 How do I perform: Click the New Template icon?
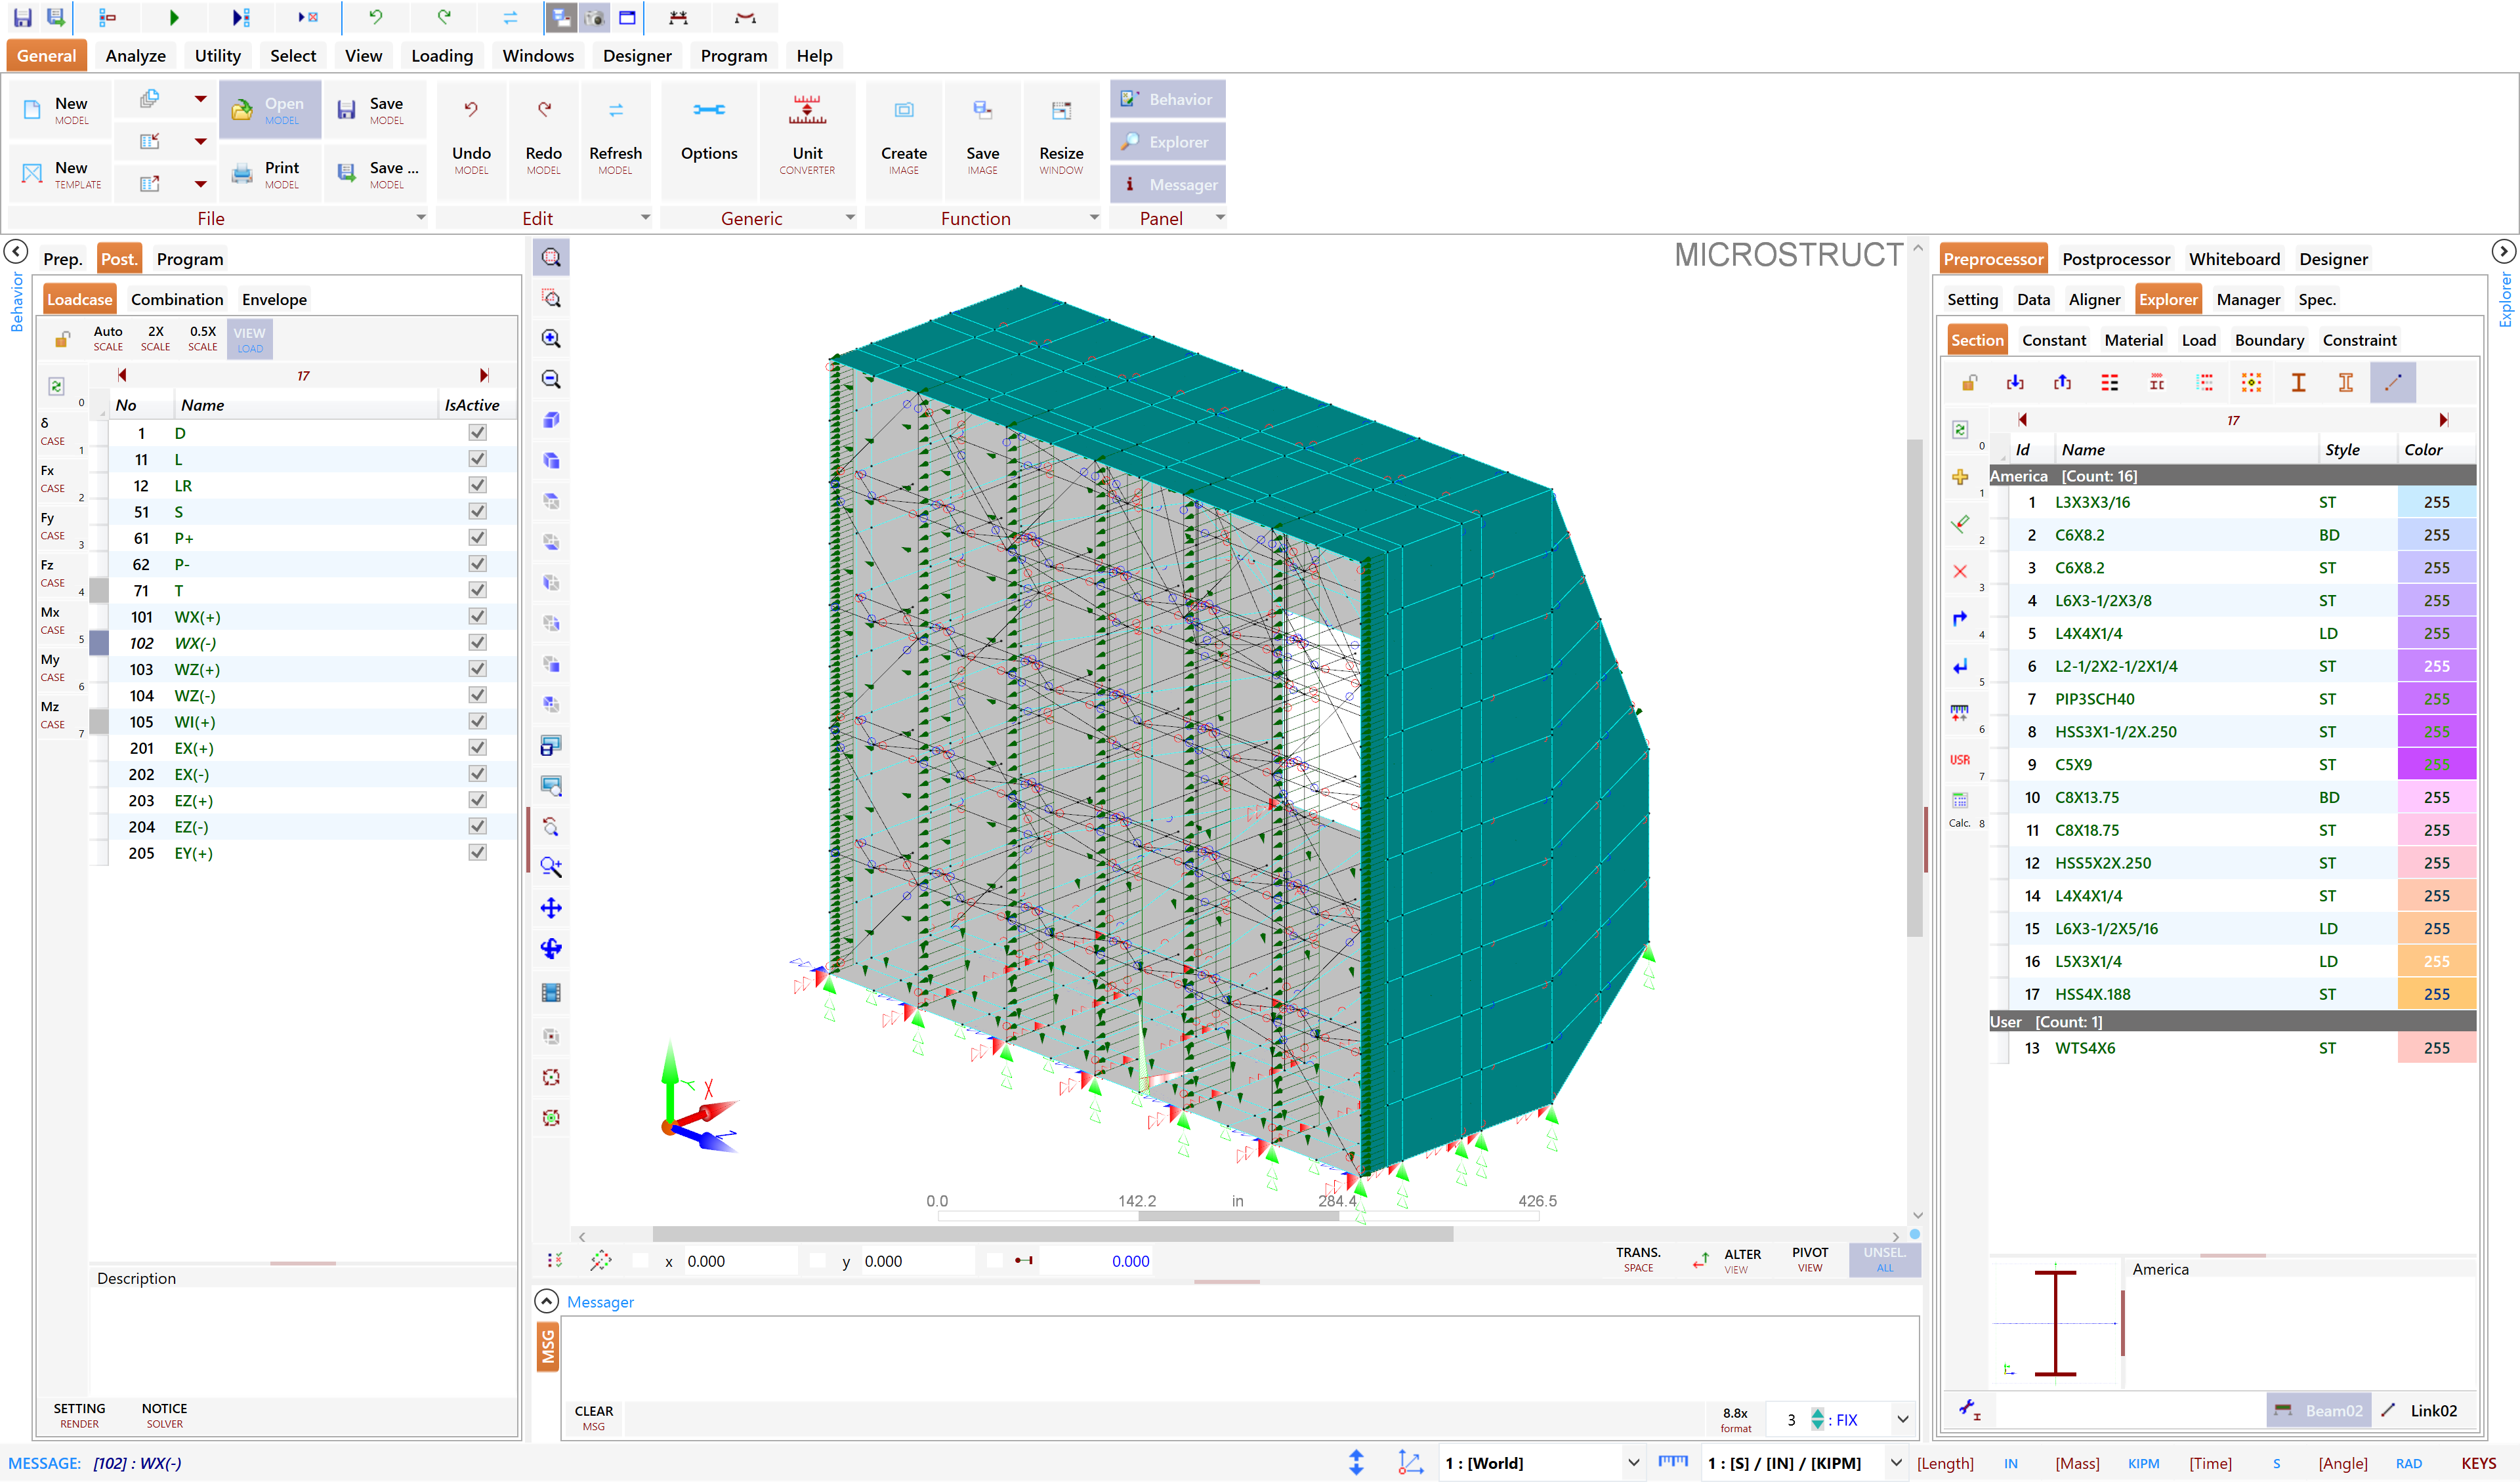click(x=33, y=174)
